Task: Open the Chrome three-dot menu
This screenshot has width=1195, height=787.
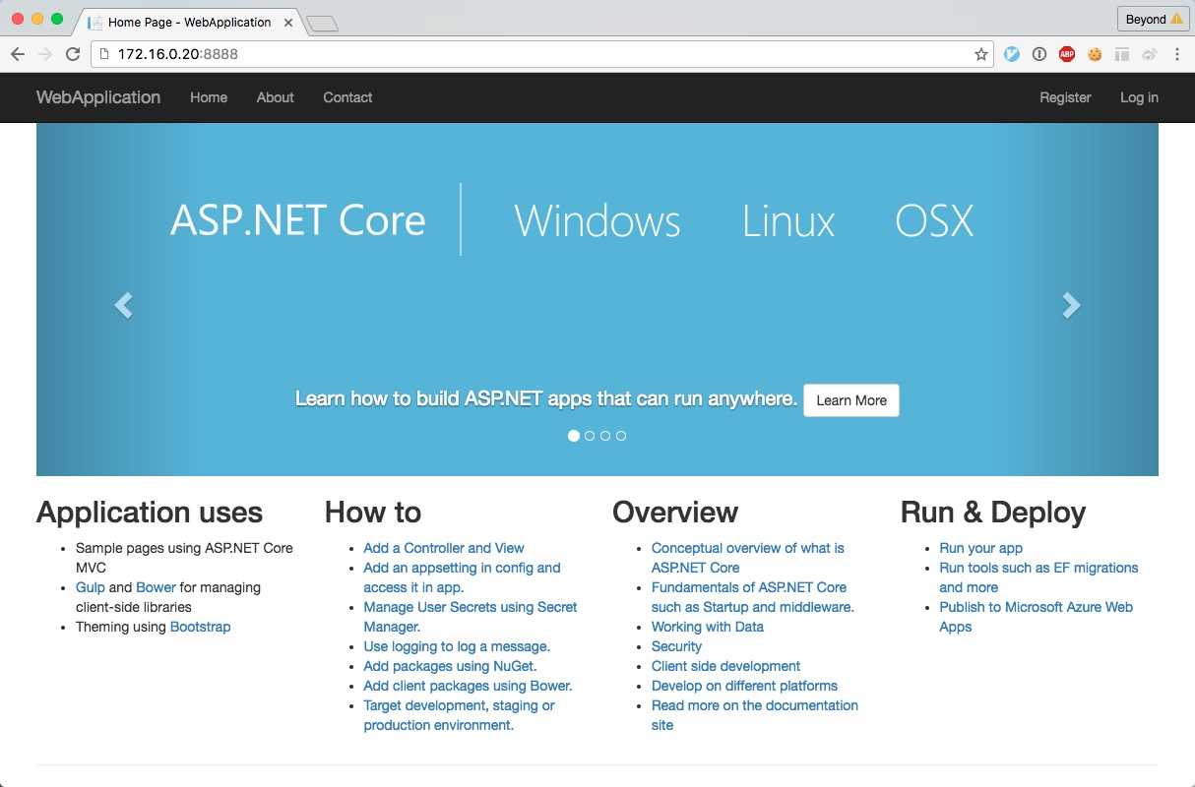Action: (x=1176, y=54)
